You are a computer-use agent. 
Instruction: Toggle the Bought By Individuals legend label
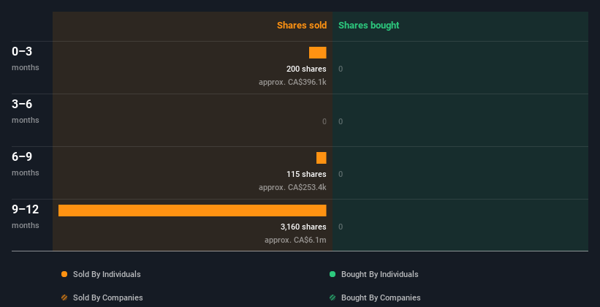click(379, 275)
